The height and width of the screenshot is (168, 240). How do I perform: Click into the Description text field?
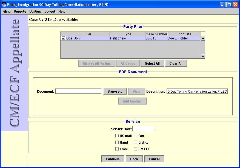197,91
